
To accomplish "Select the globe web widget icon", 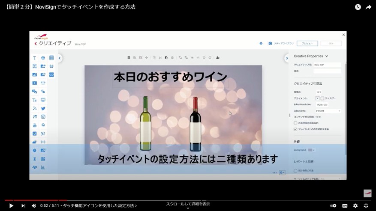I will pos(43,58).
